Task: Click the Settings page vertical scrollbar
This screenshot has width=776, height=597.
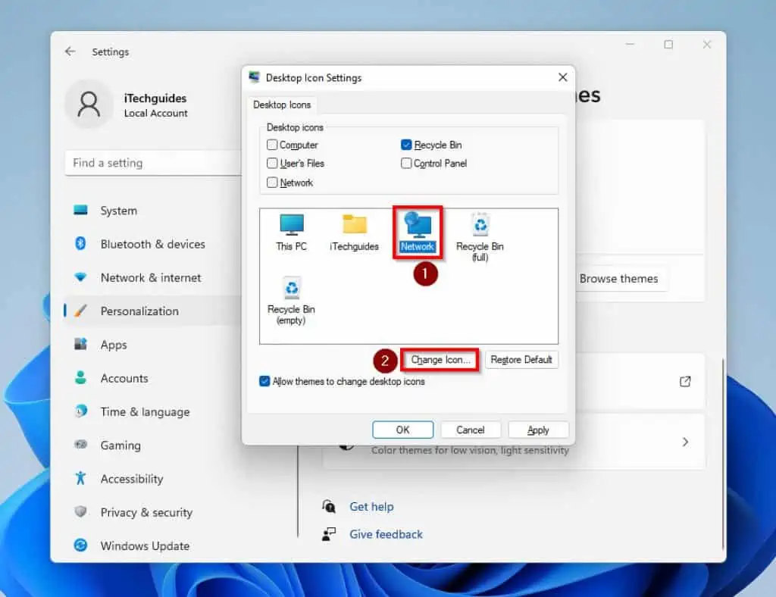Action: click(x=722, y=454)
